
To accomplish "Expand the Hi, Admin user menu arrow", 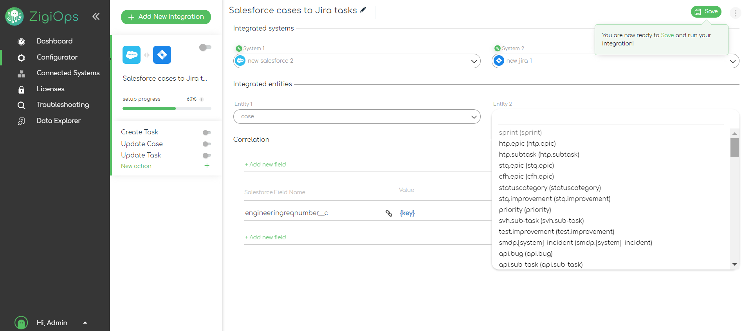I will 85,323.
